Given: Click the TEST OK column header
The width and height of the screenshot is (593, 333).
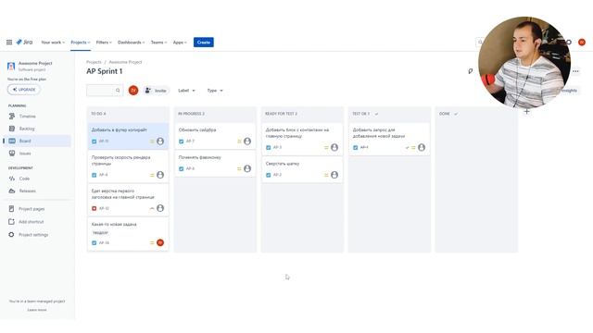Looking at the screenshot, I should [360, 114].
